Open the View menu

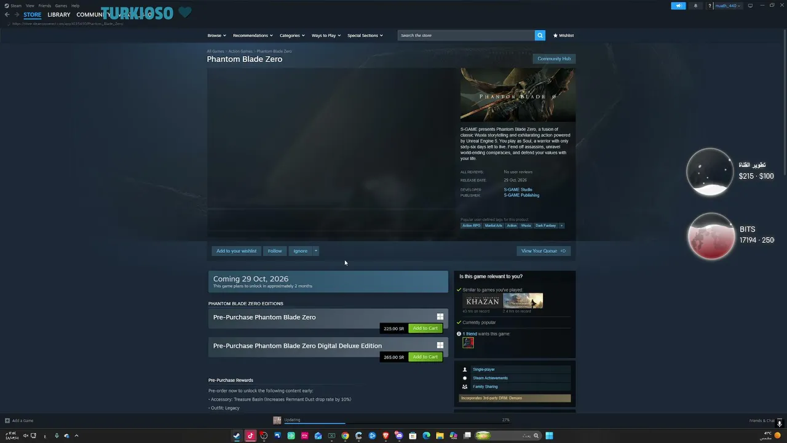click(x=30, y=6)
